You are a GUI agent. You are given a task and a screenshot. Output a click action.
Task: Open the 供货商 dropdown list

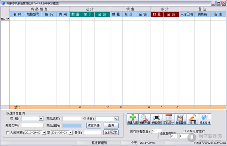pos(117,119)
